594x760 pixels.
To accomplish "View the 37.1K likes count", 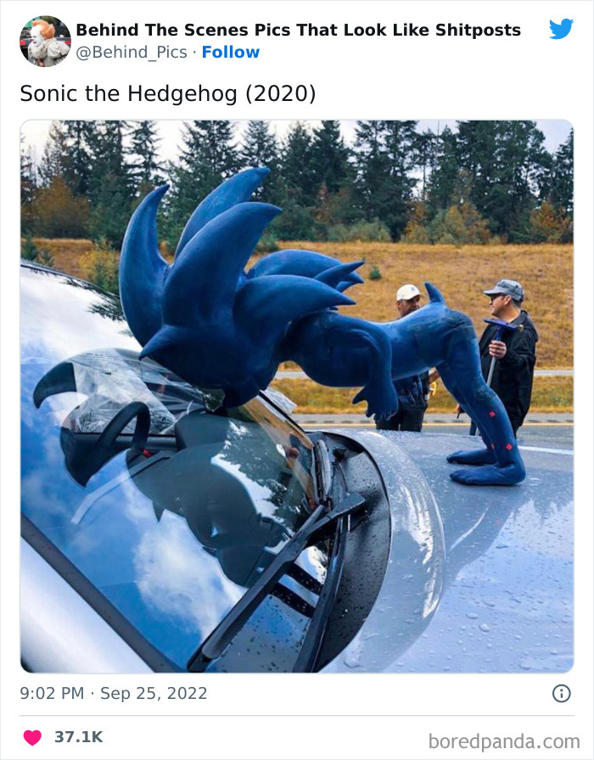I will (79, 737).
